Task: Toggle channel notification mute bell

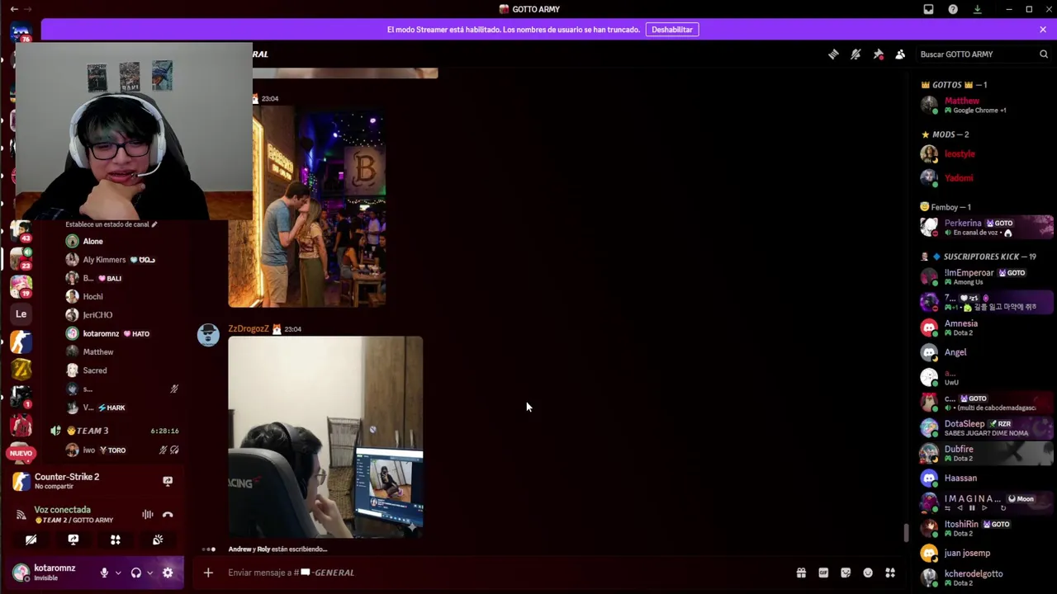Action: coord(856,54)
